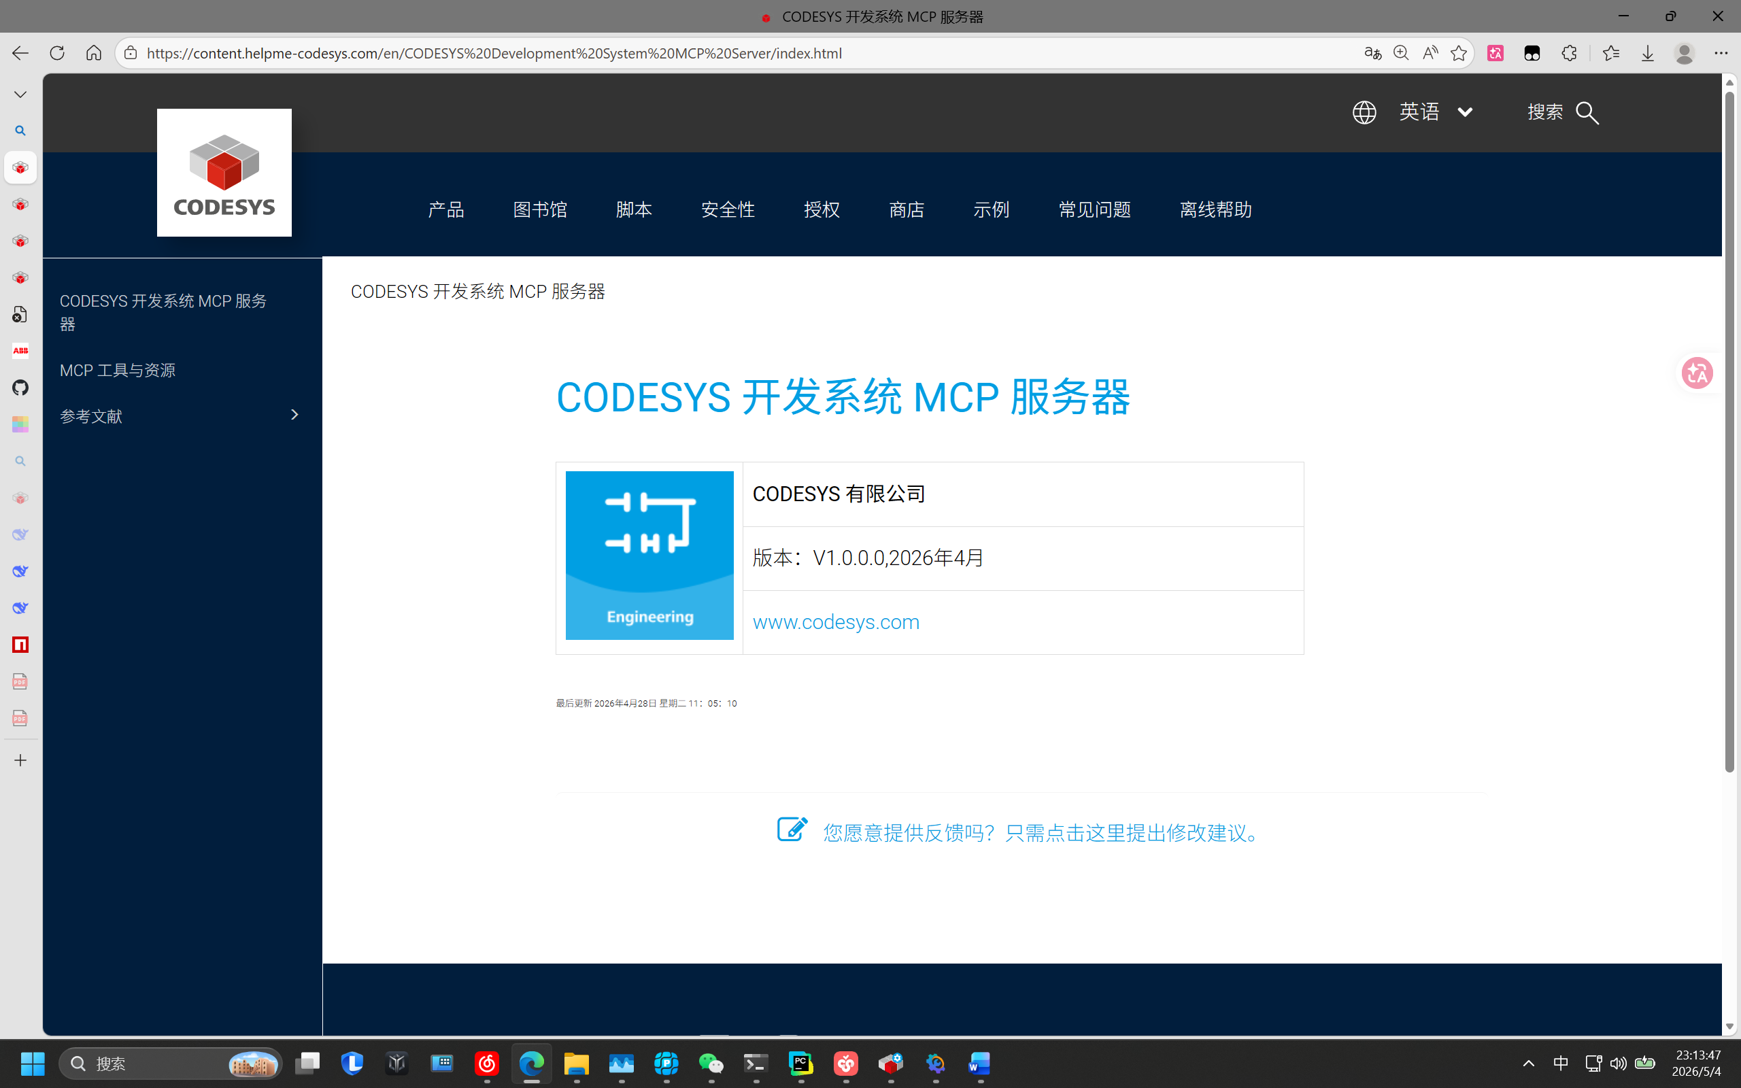Click the browser address bar URL

point(494,53)
